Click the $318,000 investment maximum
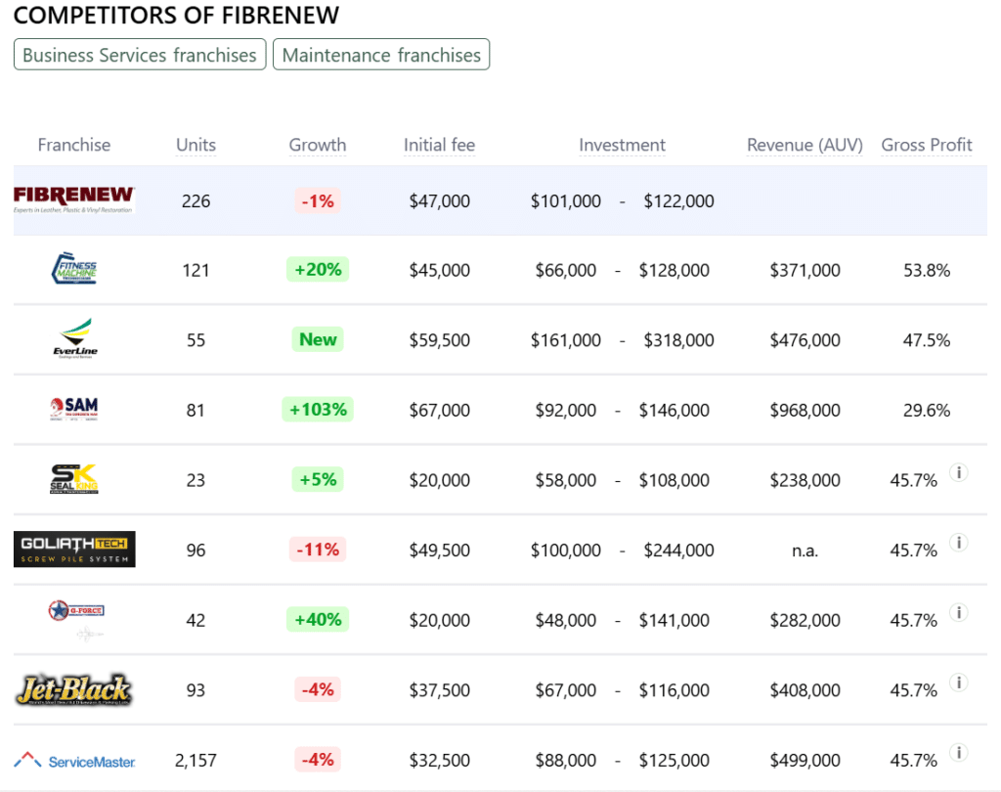Image resolution: width=1001 pixels, height=792 pixels. click(678, 340)
